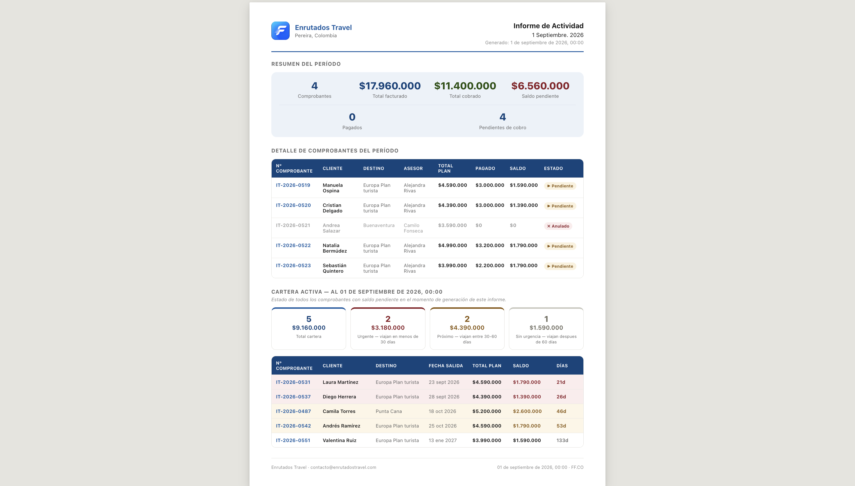Click the Total cobrado $11.400.000 value
Viewport: 855px width, 486px height.
(x=465, y=86)
